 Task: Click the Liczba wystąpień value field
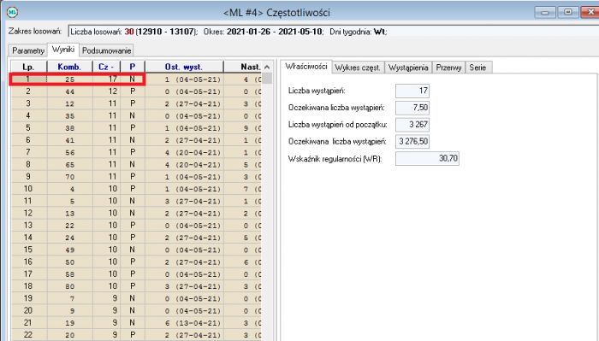tap(412, 91)
